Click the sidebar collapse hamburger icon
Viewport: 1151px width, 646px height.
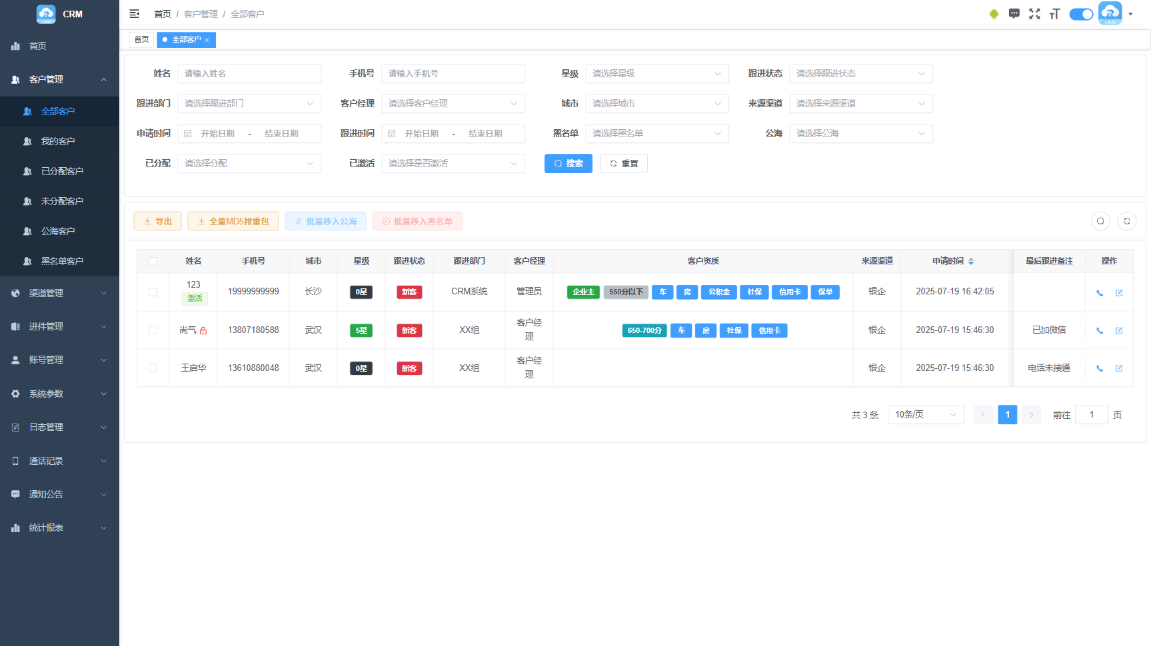(x=134, y=14)
